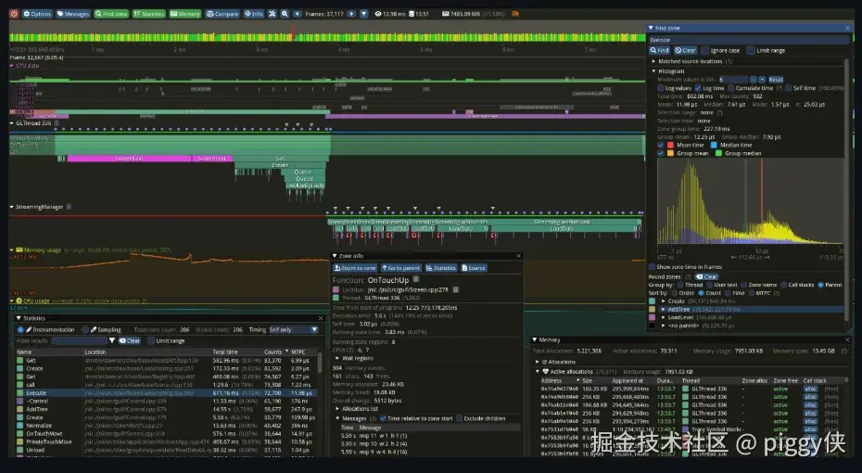The width and height of the screenshot is (862, 473).
Task: Select the Execute row in Statistics
Action: (x=166, y=393)
